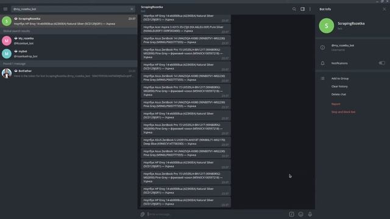Click ScrapingRozetka chat header title
This screenshot has width=390, height=219.
pyautogui.click(x=152, y=7)
